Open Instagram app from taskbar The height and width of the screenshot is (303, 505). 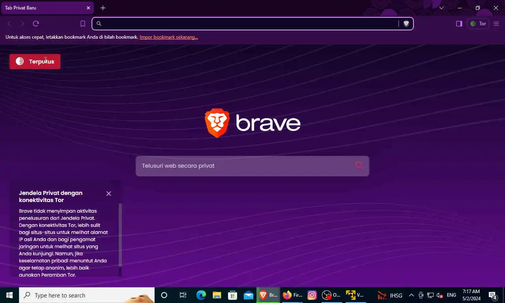(x=312, y=295)
